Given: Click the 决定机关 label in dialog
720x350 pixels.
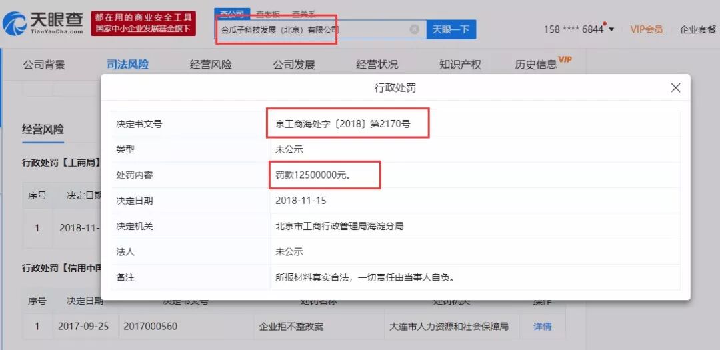Looking at the screenshot, I should [135, 227].
